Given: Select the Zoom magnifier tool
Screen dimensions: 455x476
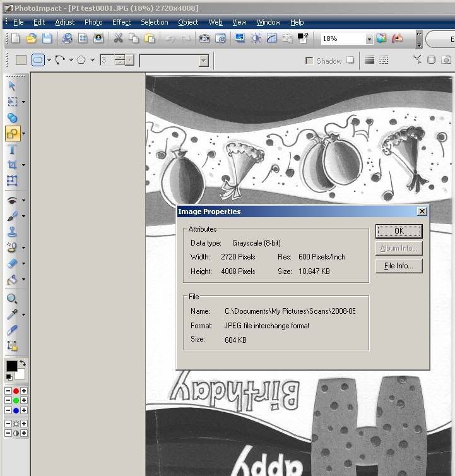Looking at the screenshot, I should pyautogui.click(x=11, y=299).
